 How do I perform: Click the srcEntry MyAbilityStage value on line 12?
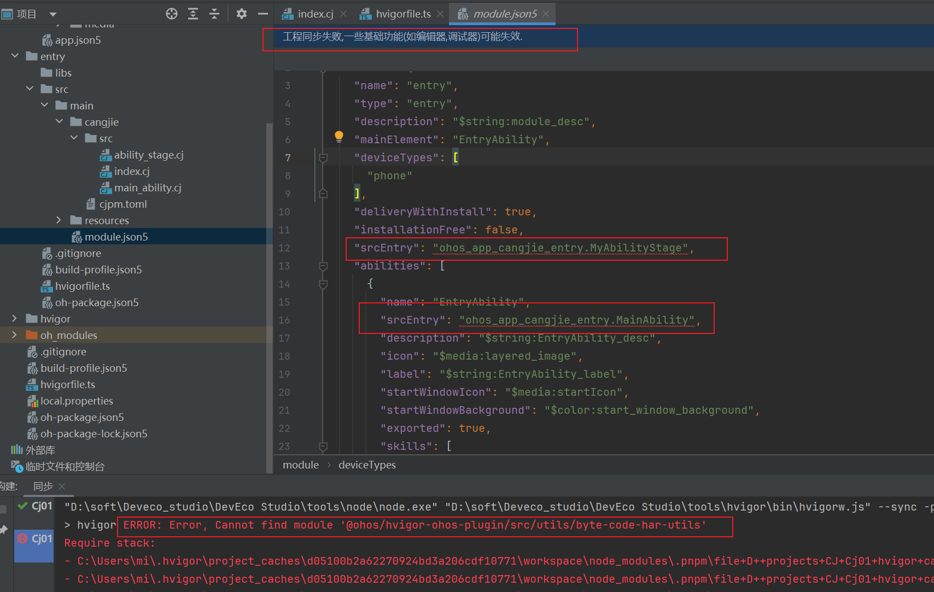click(x=561, y=248)
